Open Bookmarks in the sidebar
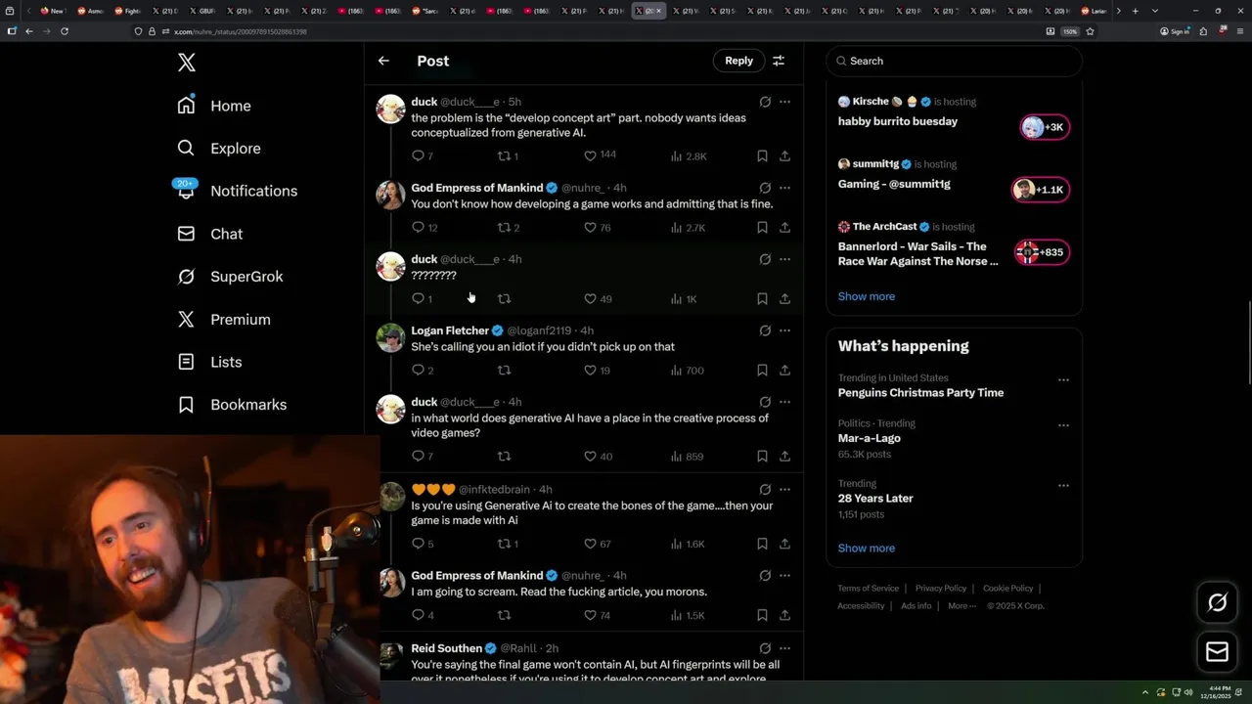Image resolution: width=1252 pixels, height=704 pixels. pos(232,405)
